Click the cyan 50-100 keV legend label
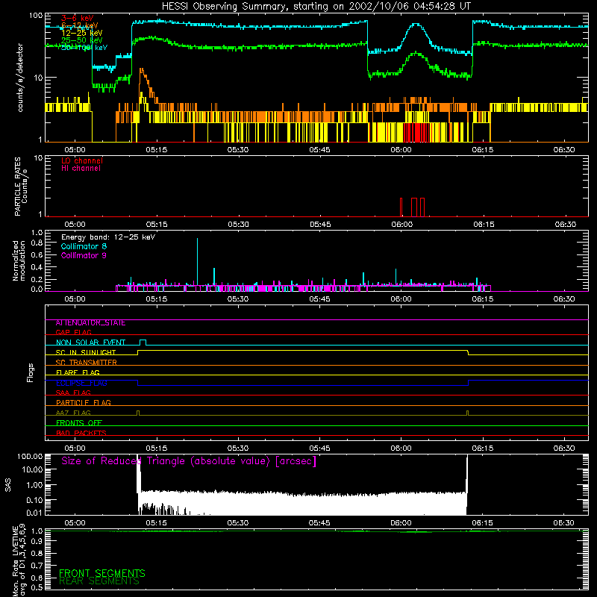 click(84, 48)
